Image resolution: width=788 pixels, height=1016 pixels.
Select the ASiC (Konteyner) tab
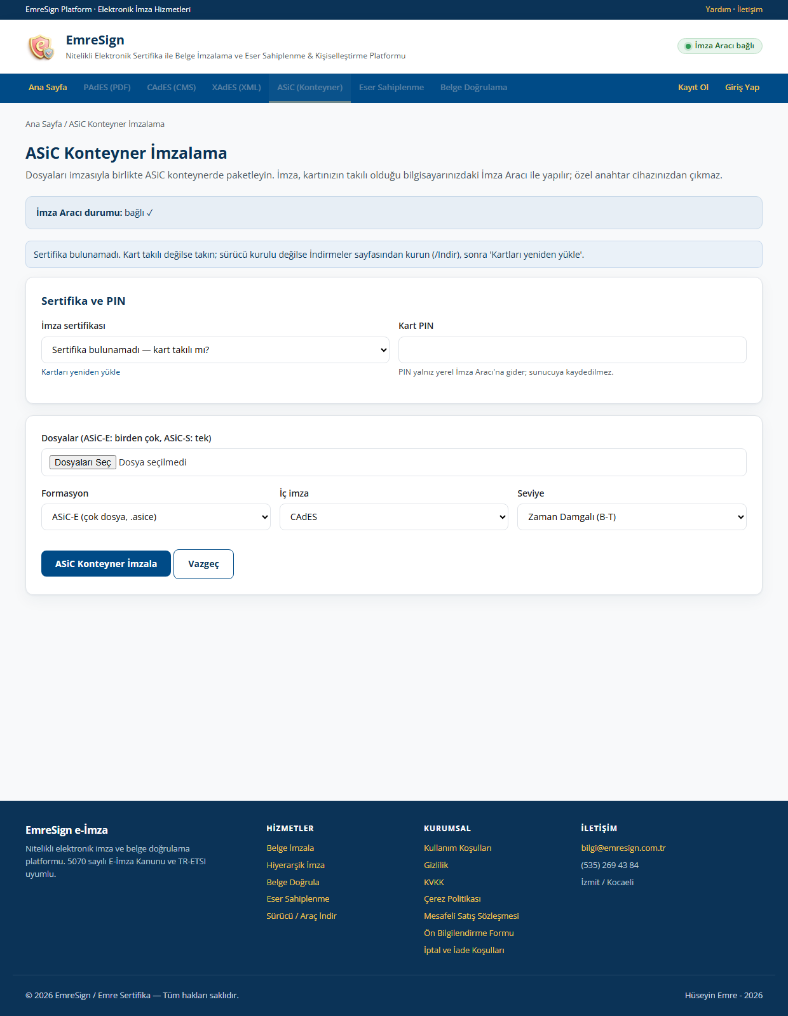[309, 88]
